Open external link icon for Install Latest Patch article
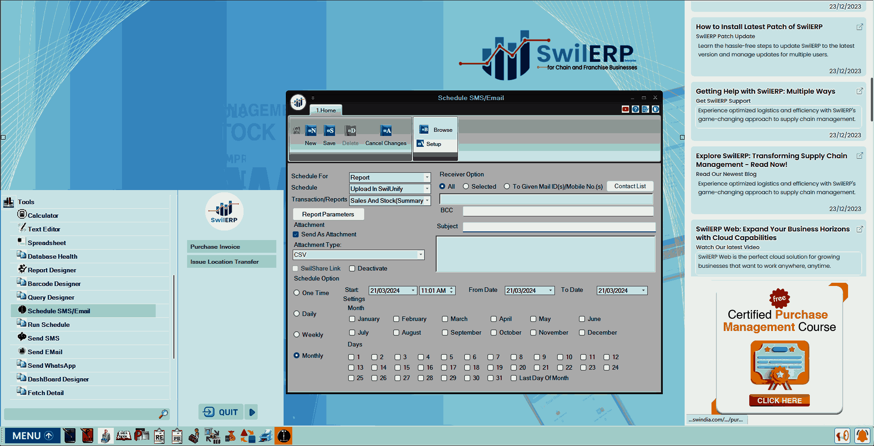Image resolution: width=874 pixels, height=446 pixels. [x=860, y=27]
